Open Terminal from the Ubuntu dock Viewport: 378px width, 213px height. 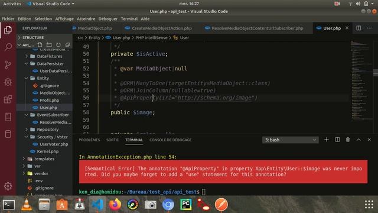[9, 205]
